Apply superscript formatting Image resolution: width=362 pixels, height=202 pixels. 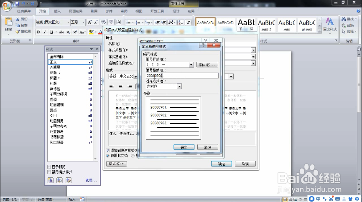(x=75, y=32)
